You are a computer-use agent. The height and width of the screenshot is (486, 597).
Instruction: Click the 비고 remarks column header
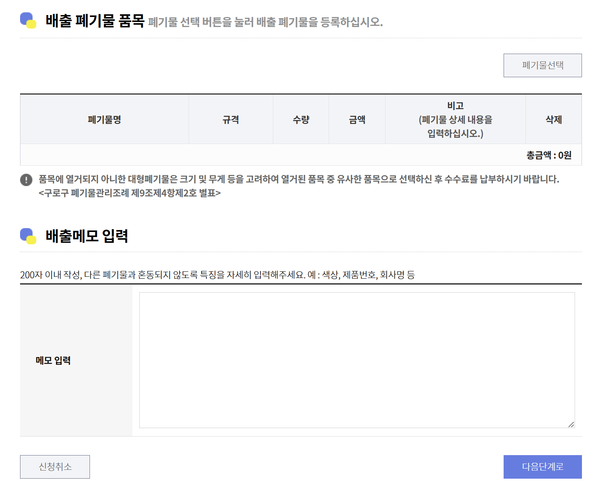[455, 120]
